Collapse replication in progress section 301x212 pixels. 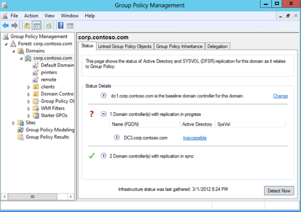coord(104,114)
